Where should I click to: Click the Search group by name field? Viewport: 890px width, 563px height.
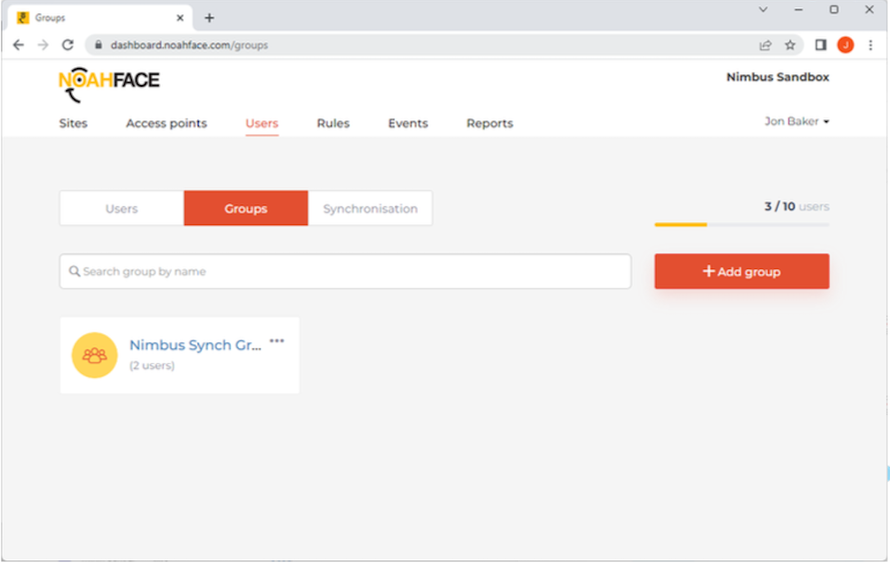[345, 272]
